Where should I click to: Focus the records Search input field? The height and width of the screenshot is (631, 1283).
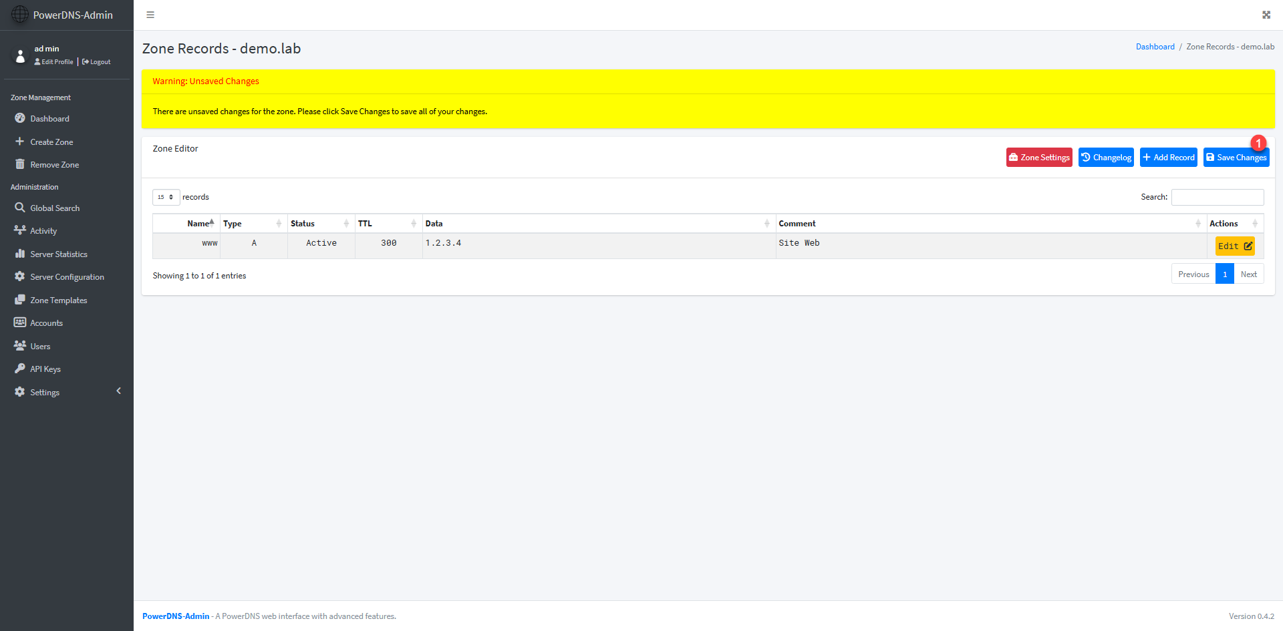point(1217,197)
